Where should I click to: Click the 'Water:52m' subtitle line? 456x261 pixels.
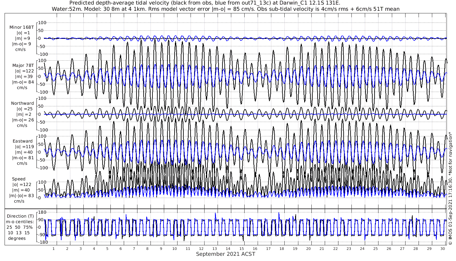point(226,9)
